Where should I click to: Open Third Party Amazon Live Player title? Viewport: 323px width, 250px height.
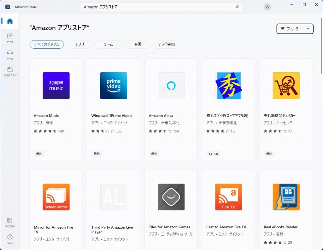pyautogui.click(x=112, y=230)
